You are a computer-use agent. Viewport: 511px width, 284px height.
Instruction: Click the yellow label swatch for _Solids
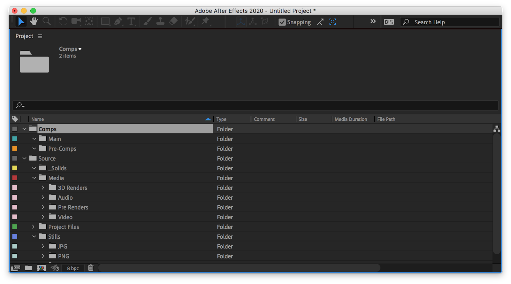click(x=15, y=168)
